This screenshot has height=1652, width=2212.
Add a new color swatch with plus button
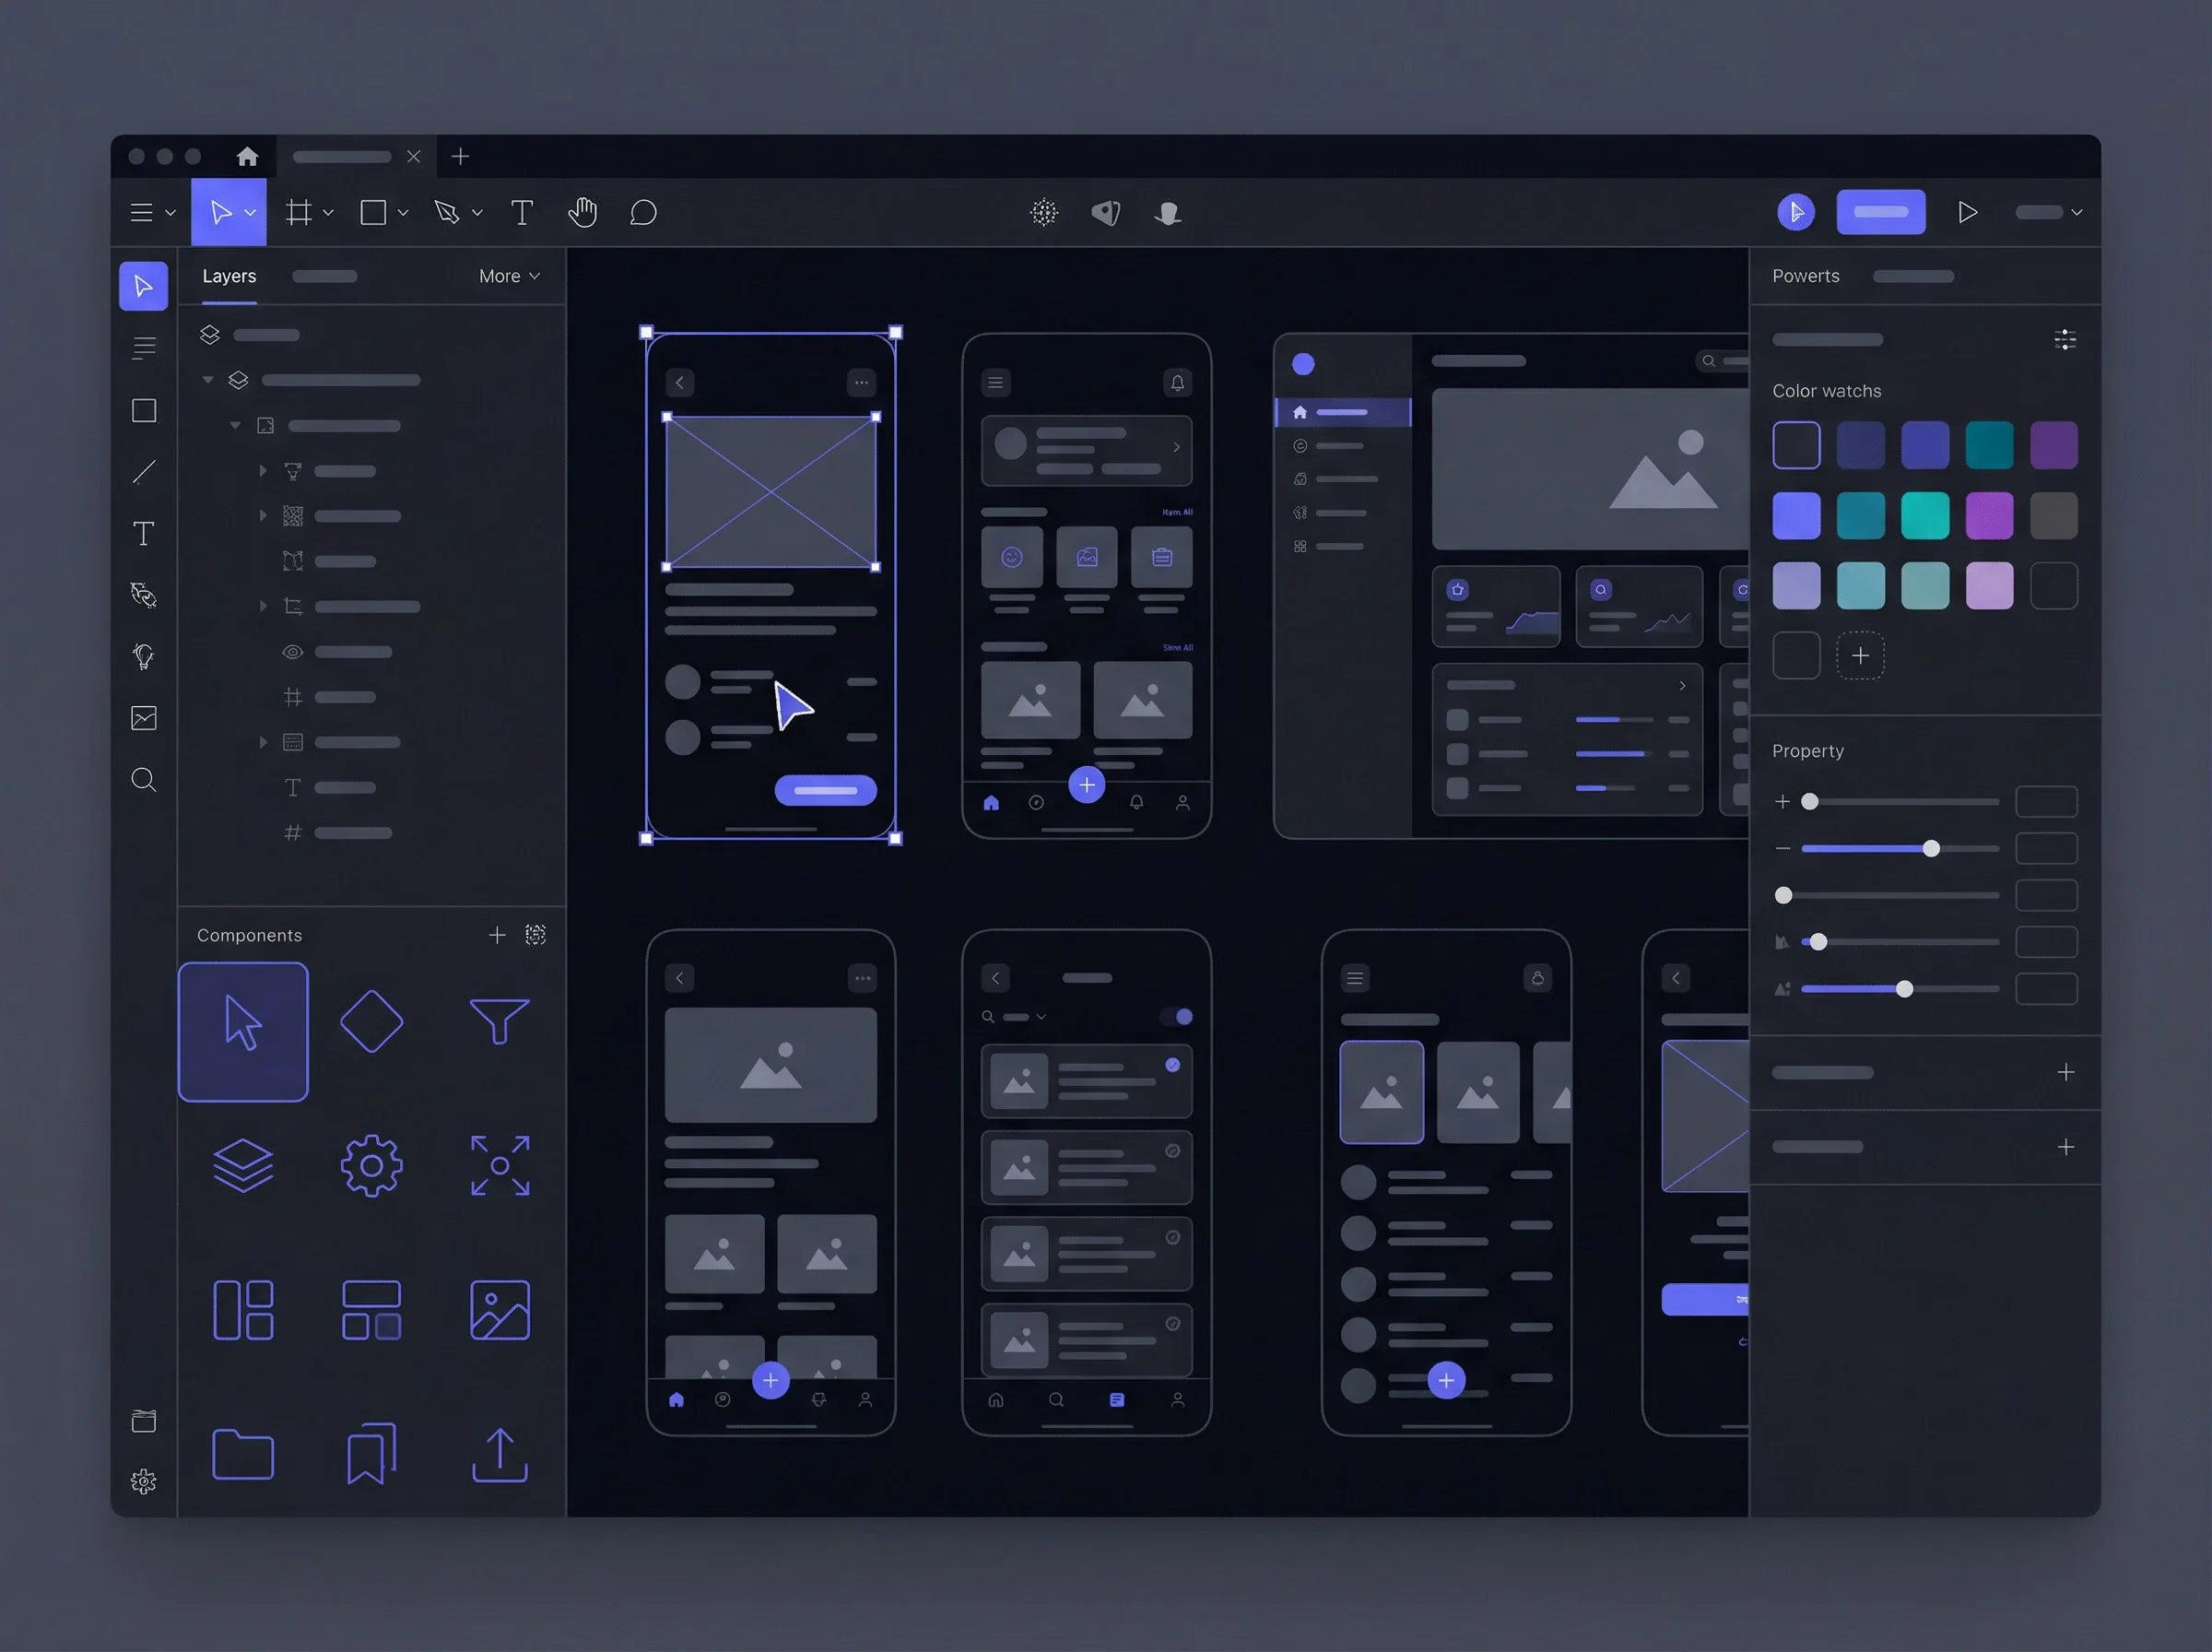point(1859,656)
